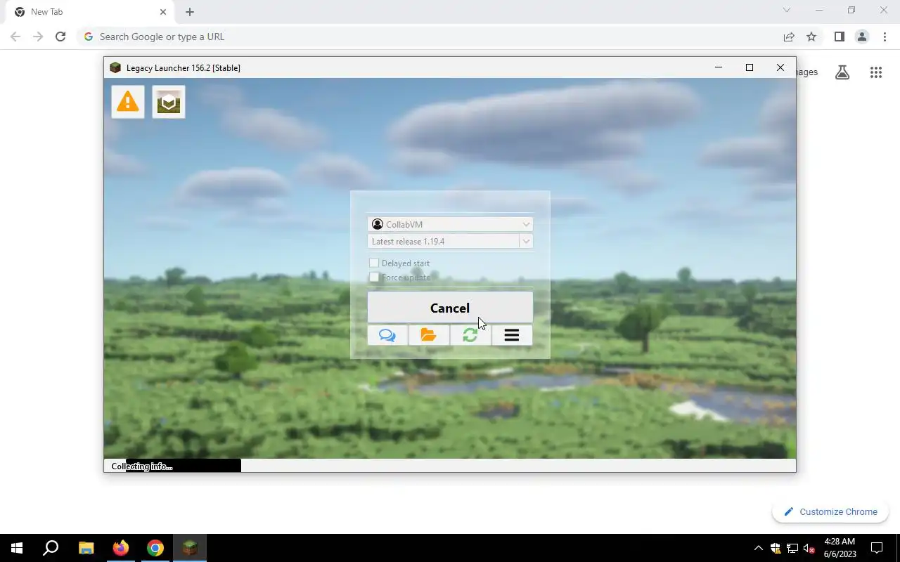Click the green refresh arrows button
The width and height of the screenshot is (900, 562).
(470, 335)
